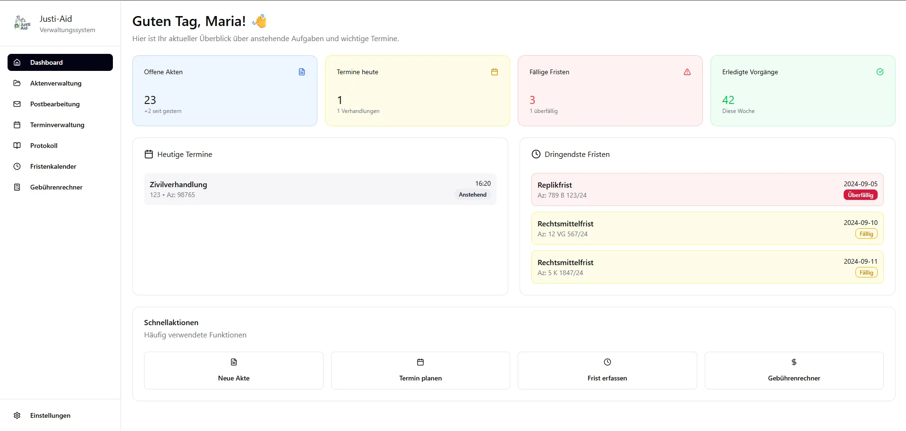906x431 pixels.
Task: Click the document icon on Offene Akten card
Action: tap(302, 72)
